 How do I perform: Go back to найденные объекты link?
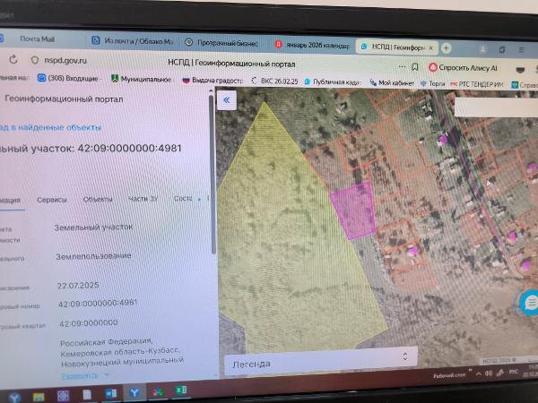coord(51,127)
